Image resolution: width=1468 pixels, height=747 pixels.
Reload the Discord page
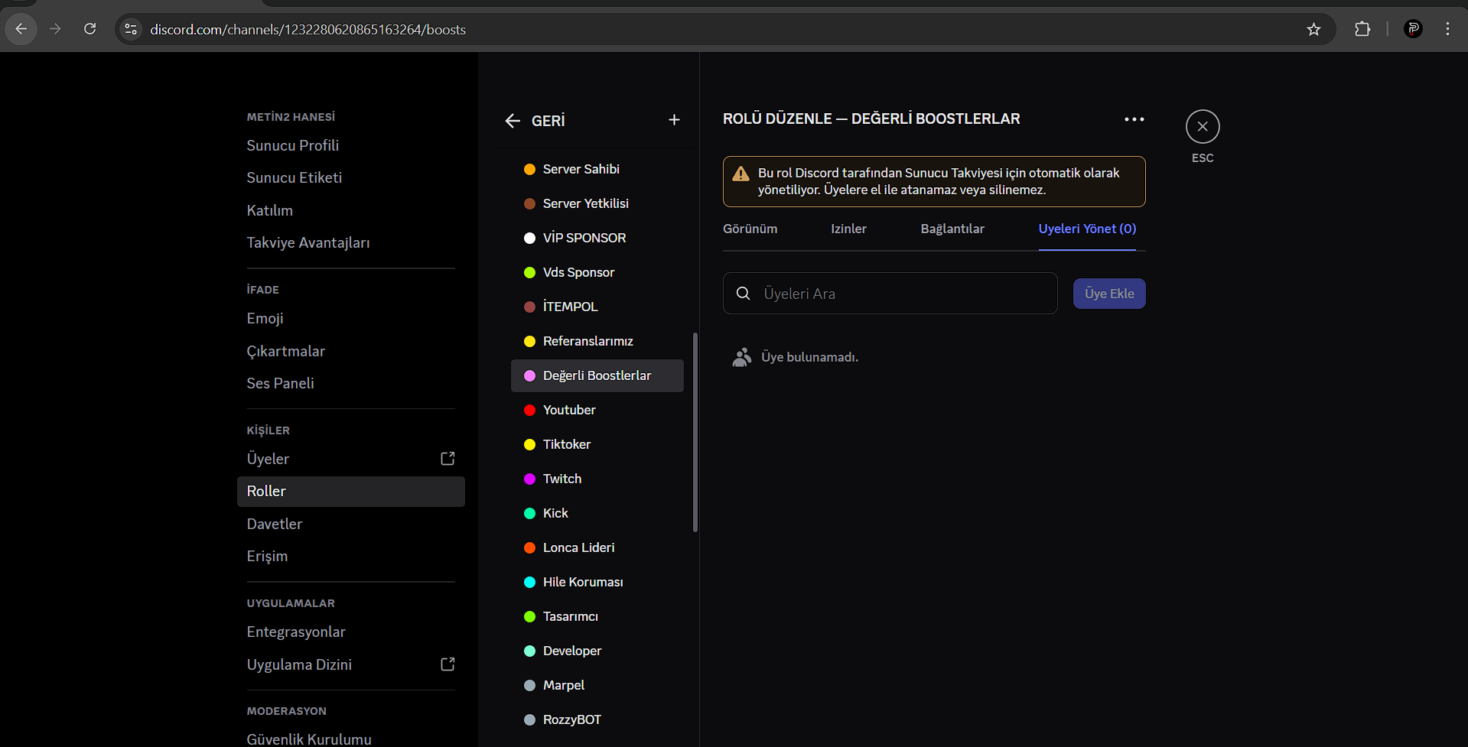(x=90, y=29)
